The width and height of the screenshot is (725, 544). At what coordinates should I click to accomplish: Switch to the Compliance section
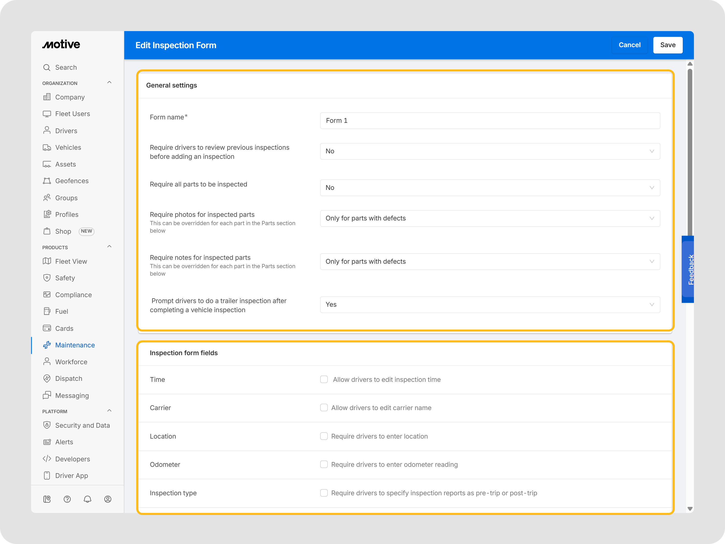[x=74, y=295]
